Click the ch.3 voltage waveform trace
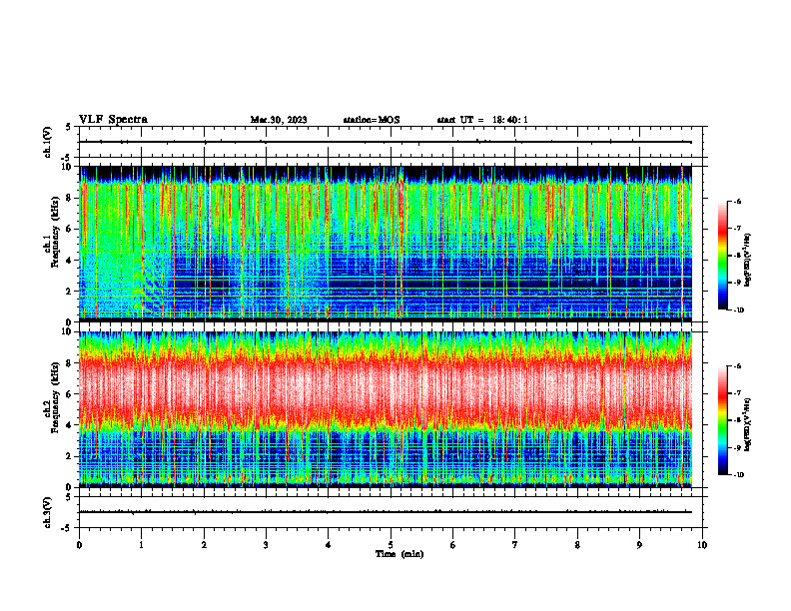 (x=385, y=512)
